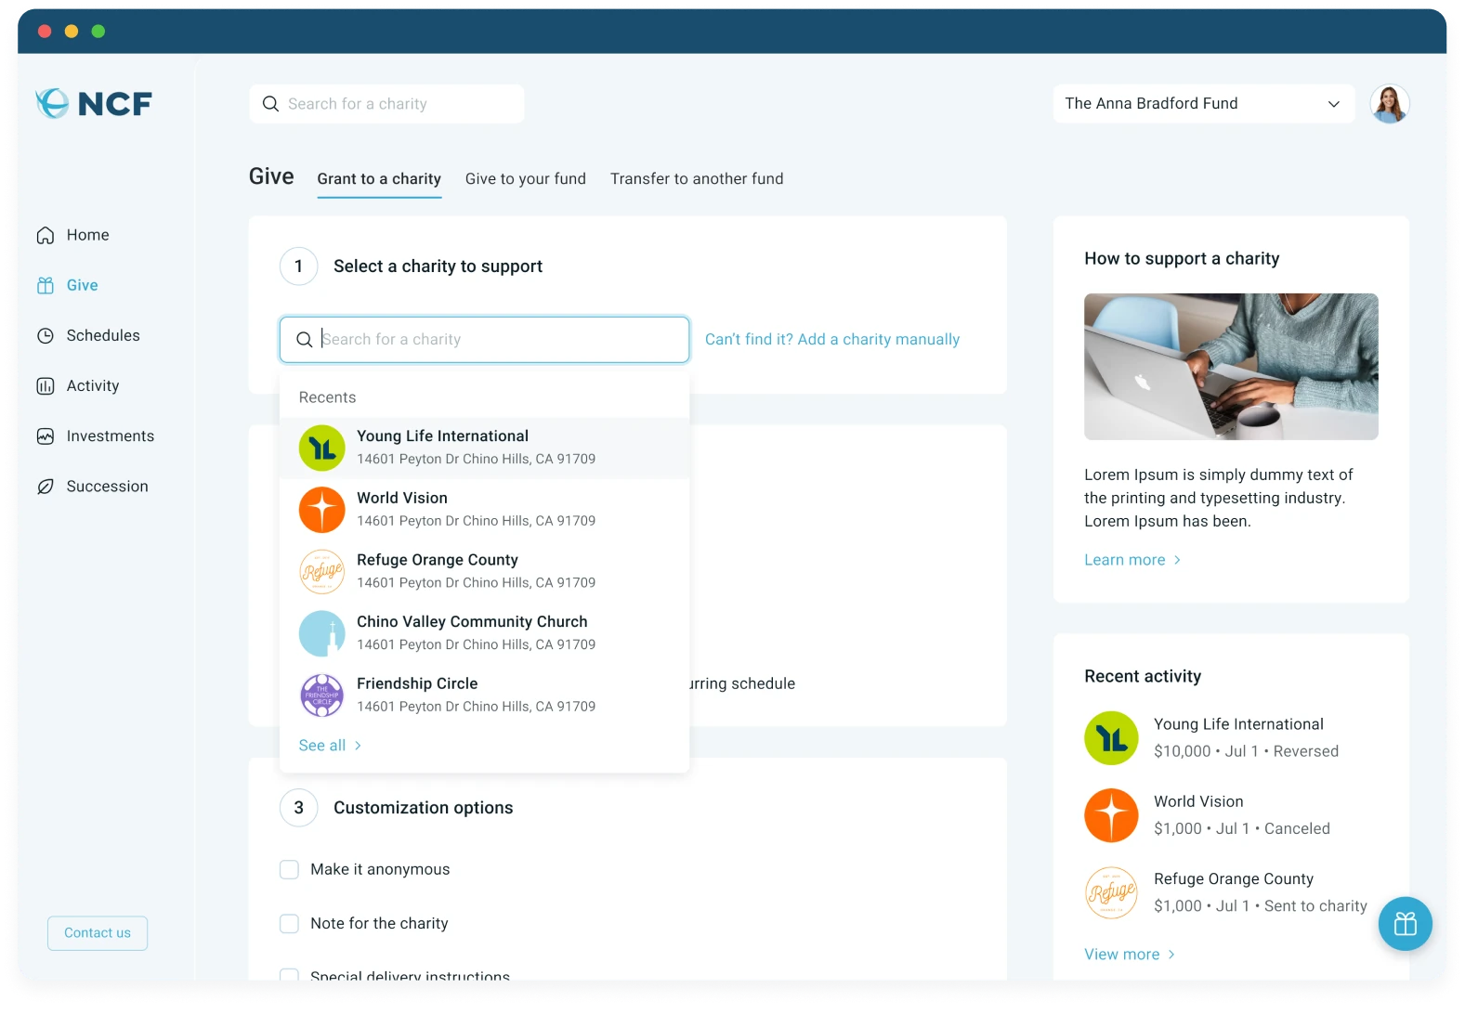Select World Vision from Recents
Screen dimensions: 1465x1014
click(484, 510)
